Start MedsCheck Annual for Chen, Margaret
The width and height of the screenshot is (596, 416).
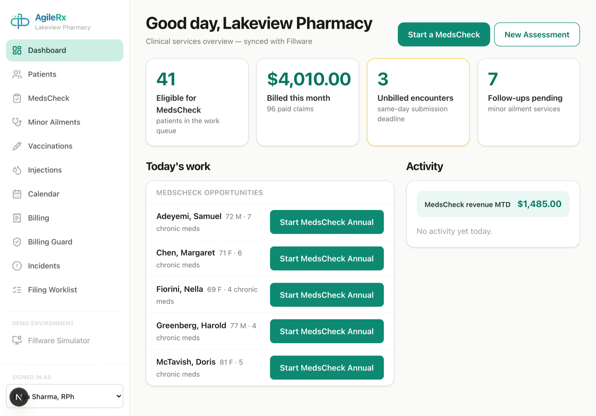pyautogui.click(x=327, y=258)
